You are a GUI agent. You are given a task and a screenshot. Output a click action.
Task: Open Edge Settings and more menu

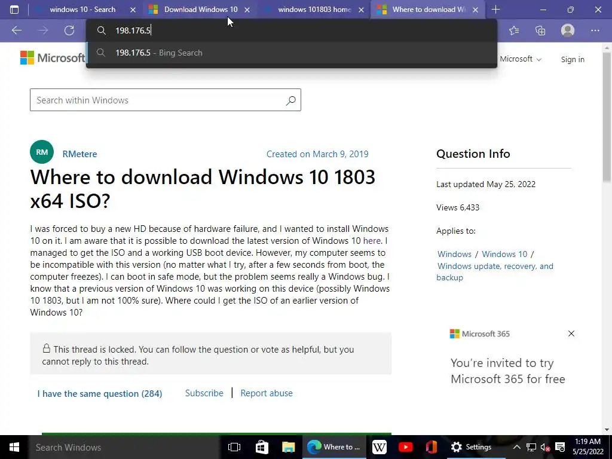pos(595,30)
